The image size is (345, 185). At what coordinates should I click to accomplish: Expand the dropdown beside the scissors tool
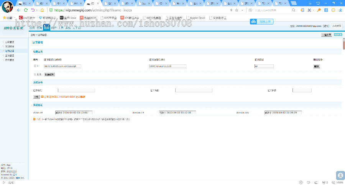[x=313, y=10]
